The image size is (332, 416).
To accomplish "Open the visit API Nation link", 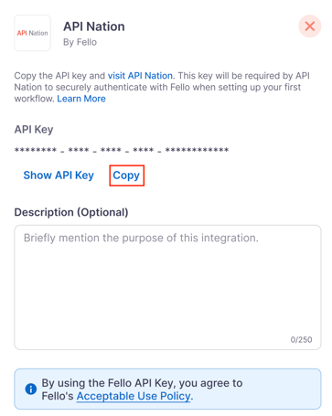I will (140, 76).
